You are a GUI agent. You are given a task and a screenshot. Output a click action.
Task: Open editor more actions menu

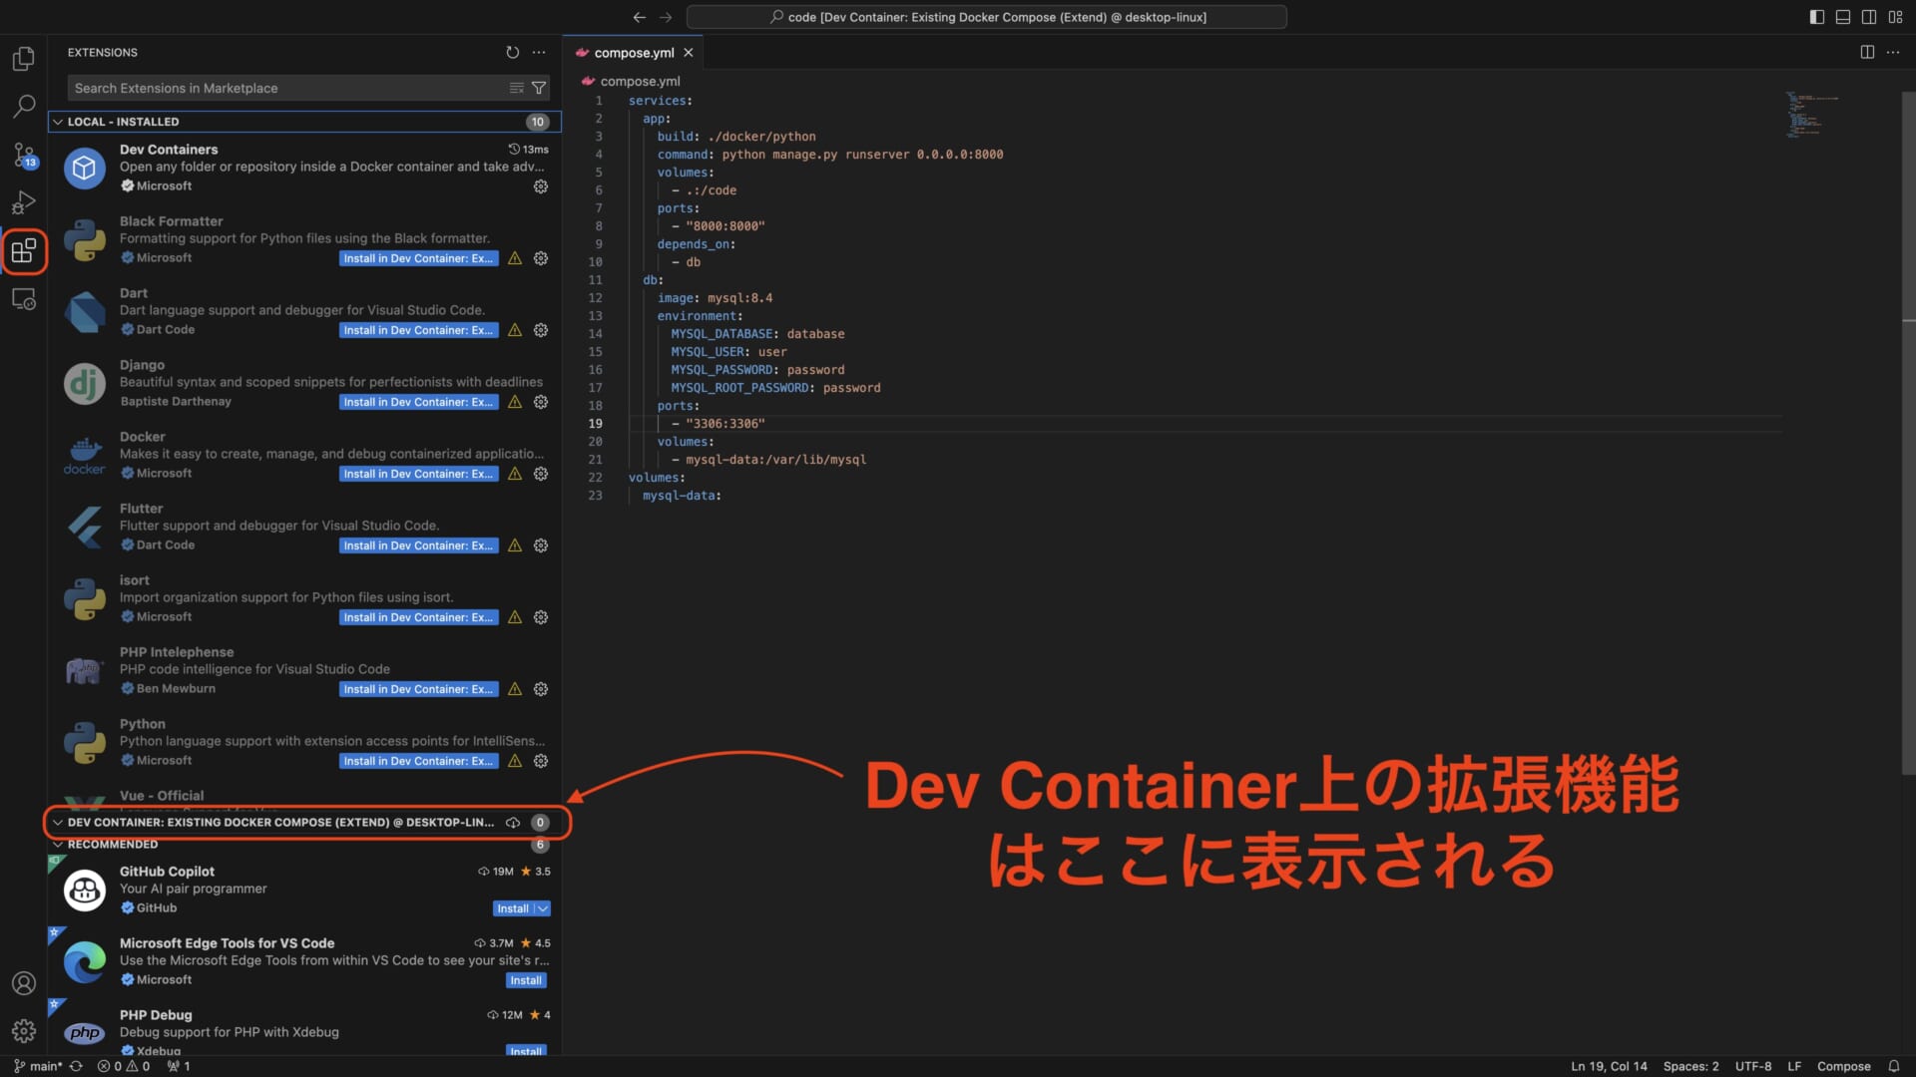pyautogui.click(x=1893, y=52)
